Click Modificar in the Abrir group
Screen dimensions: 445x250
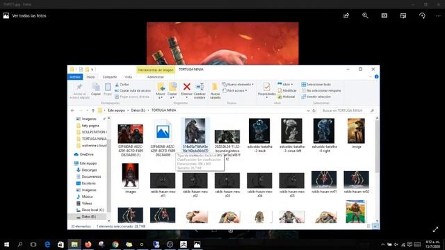click(287, 90)
